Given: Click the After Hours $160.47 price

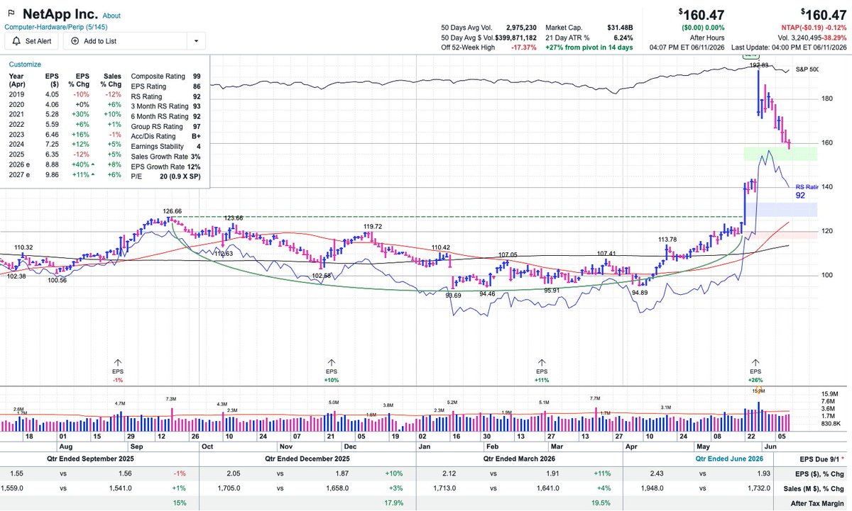Looking at the screenshot, I should pos(701,13).
